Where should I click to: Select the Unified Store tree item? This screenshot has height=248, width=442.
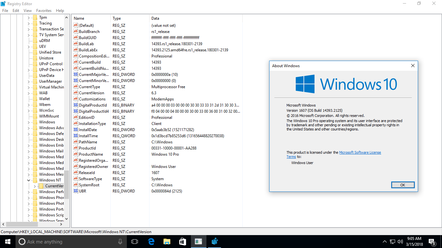point(50,52)
